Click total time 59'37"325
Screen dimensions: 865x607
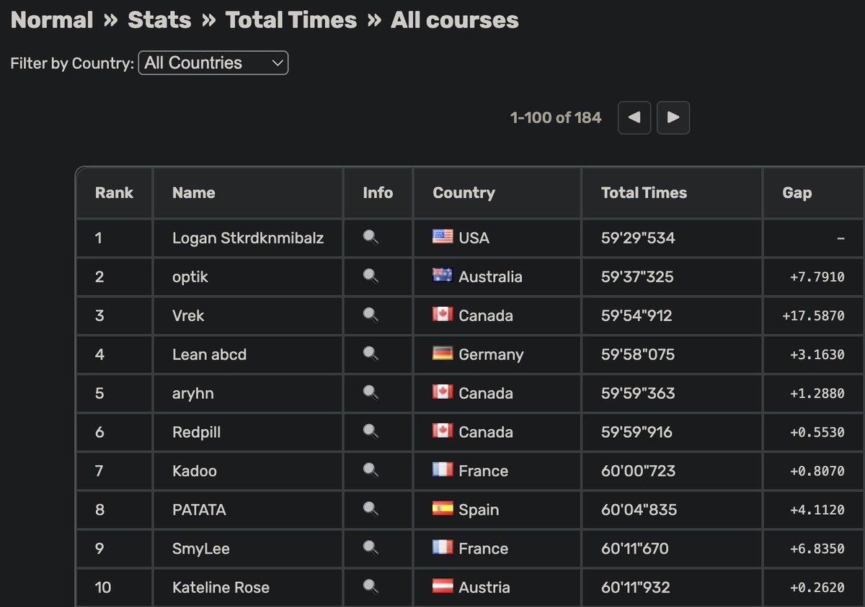click(637, 276)
